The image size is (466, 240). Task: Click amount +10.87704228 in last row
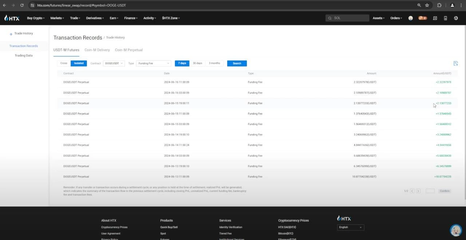(x=443, y=177)
